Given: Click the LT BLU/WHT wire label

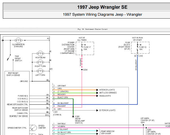Looking at the screenshot, I should pyautogui.click(x=63, y=129).
